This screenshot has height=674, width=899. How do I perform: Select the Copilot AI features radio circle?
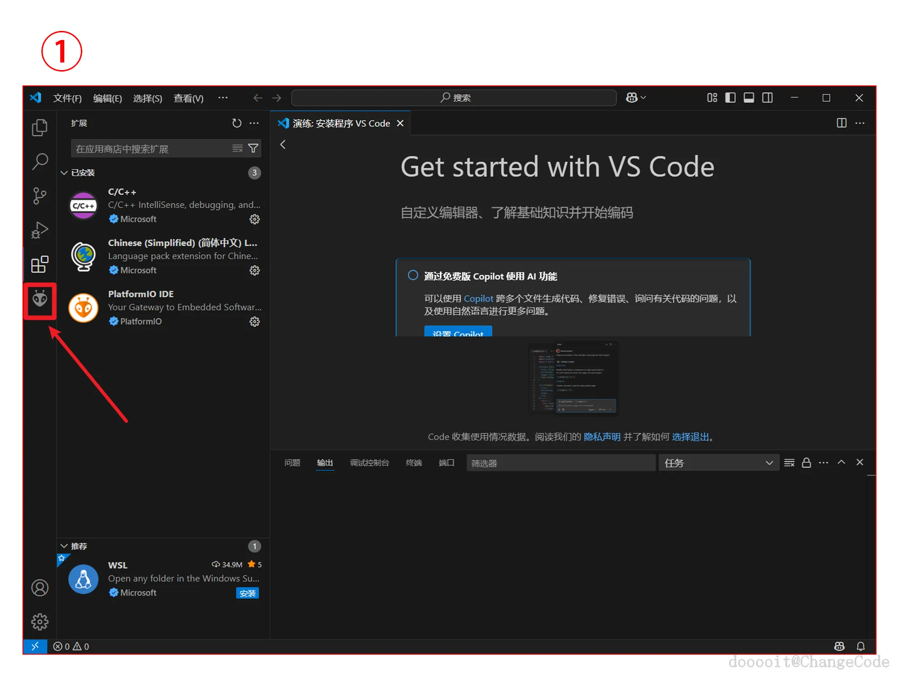click(x=413, y=275)
